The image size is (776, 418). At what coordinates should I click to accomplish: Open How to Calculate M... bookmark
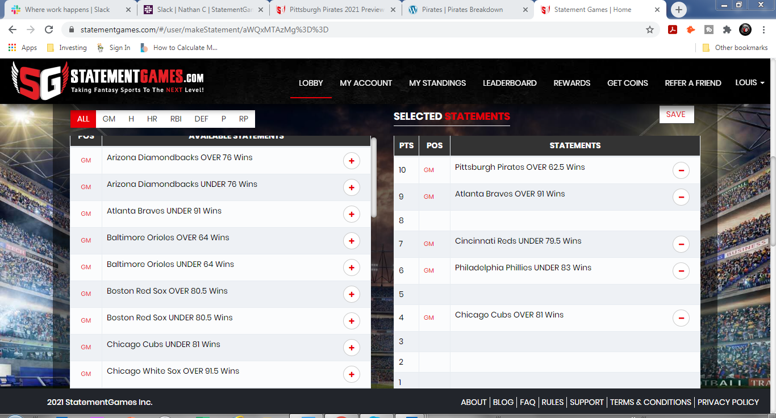179,48
